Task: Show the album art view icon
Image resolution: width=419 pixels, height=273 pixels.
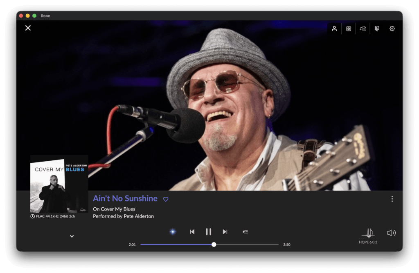Action: pos(349,29)
